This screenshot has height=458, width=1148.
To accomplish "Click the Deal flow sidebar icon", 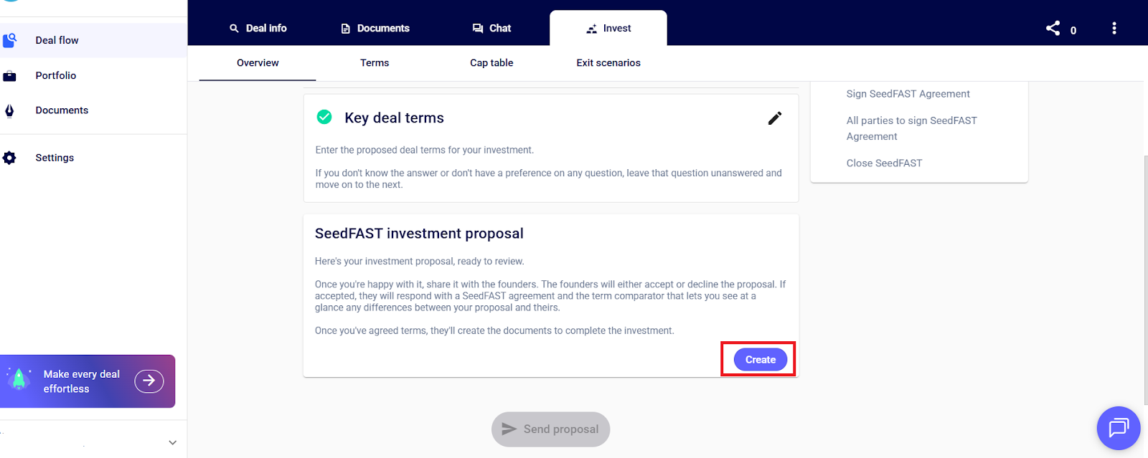I will pos(10,40).
